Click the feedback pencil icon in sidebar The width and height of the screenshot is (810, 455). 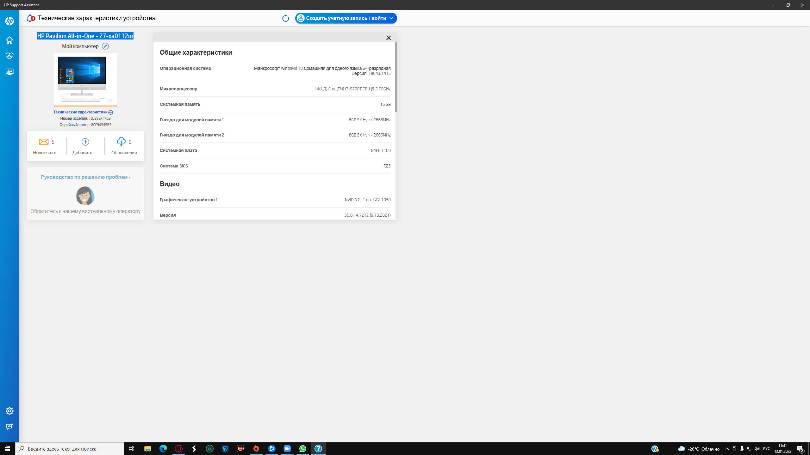9,427
